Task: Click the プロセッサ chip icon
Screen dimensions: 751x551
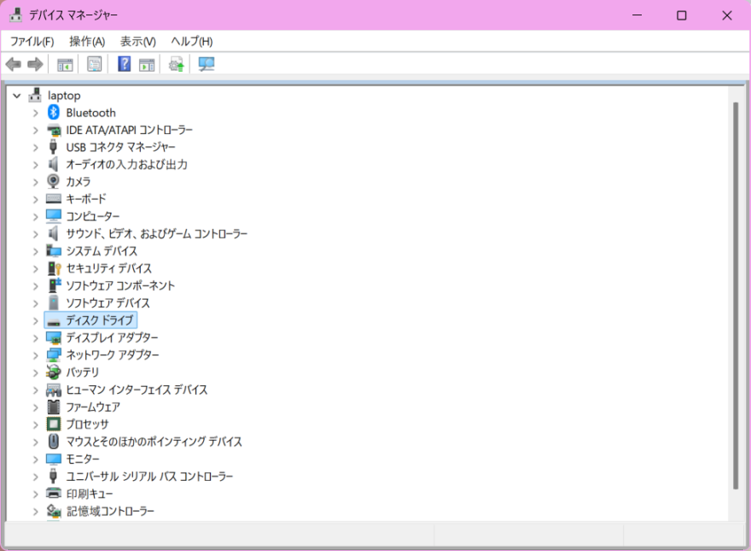Action: (54, 425)
